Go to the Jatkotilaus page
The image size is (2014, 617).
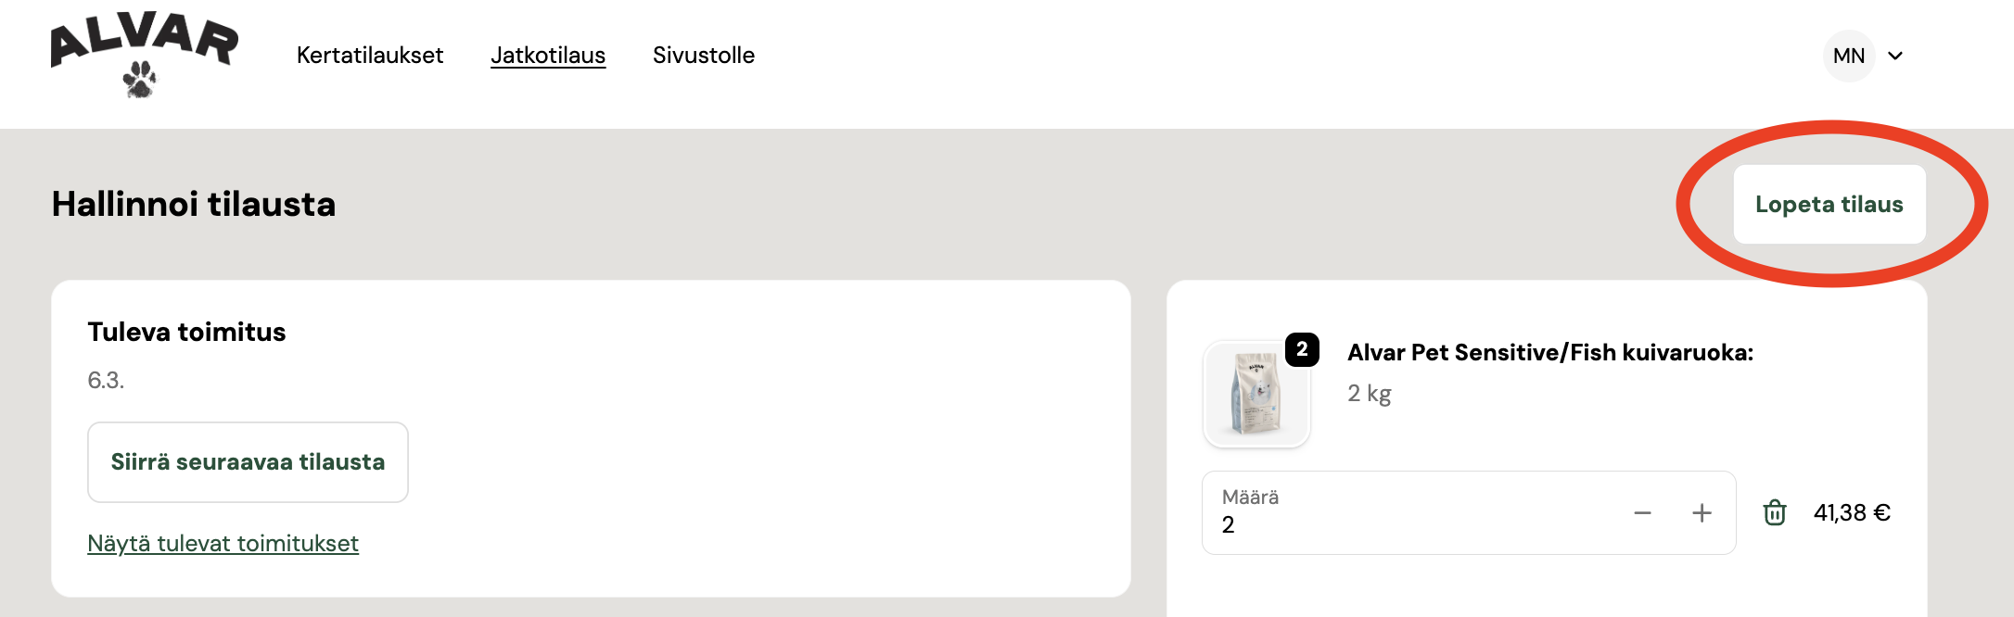(548, 56)
